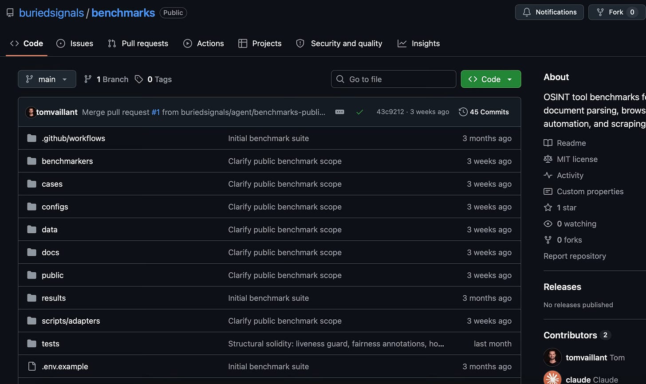Click the Notifications bell button
Viewport: 646px width, 384px height.
coord(549,12)
